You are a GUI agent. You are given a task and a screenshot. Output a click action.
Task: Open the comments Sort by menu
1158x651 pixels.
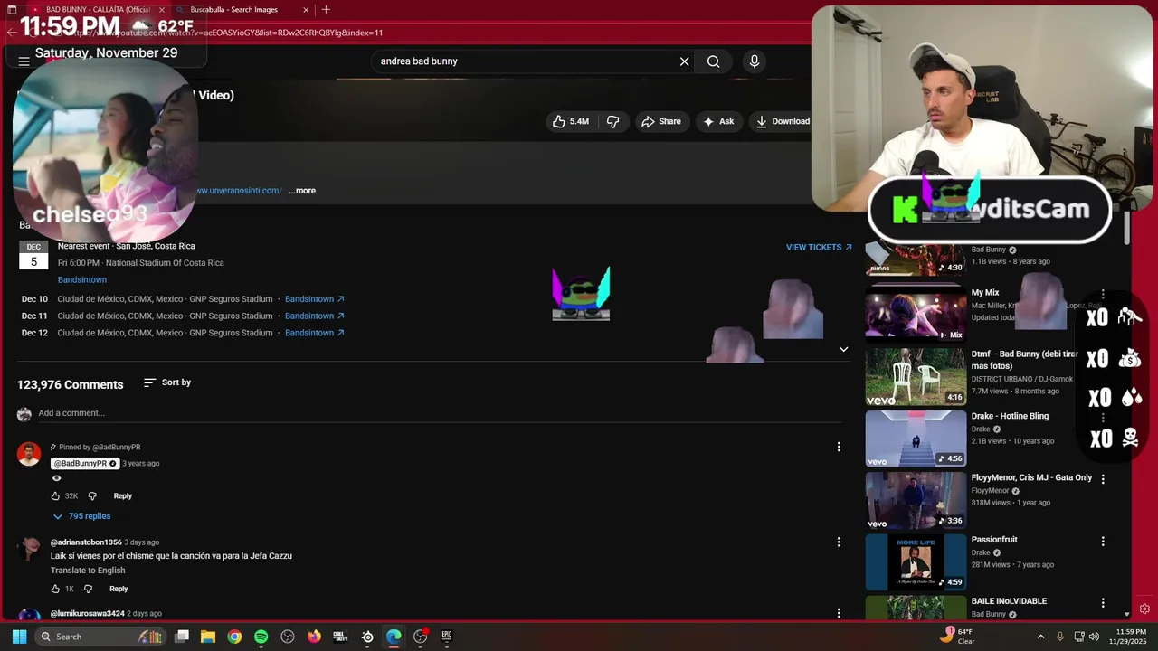167,382
